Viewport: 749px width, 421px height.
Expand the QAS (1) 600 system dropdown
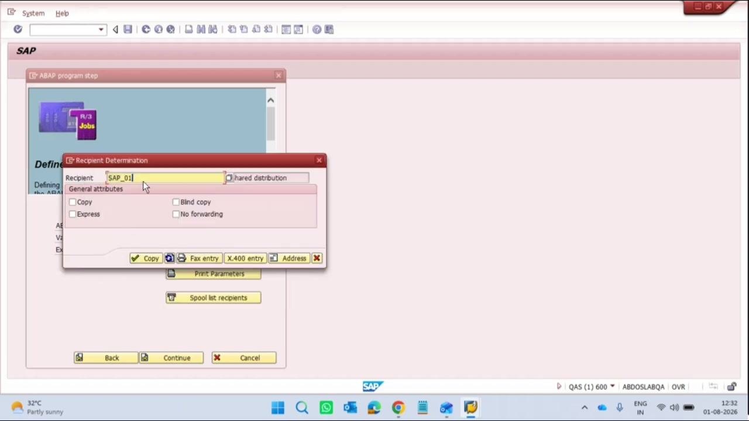pyautogui.click(x=612, y=387)
